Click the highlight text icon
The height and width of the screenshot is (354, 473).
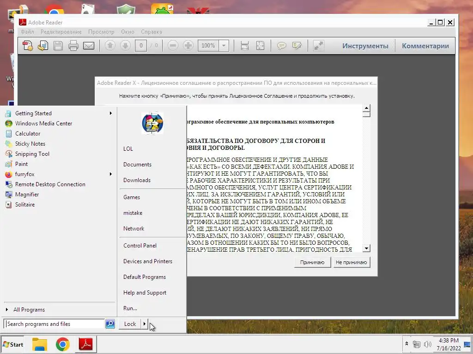(297, 46)
